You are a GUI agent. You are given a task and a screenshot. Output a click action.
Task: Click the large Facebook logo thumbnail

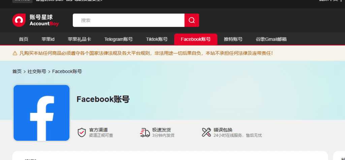(41, 113)
